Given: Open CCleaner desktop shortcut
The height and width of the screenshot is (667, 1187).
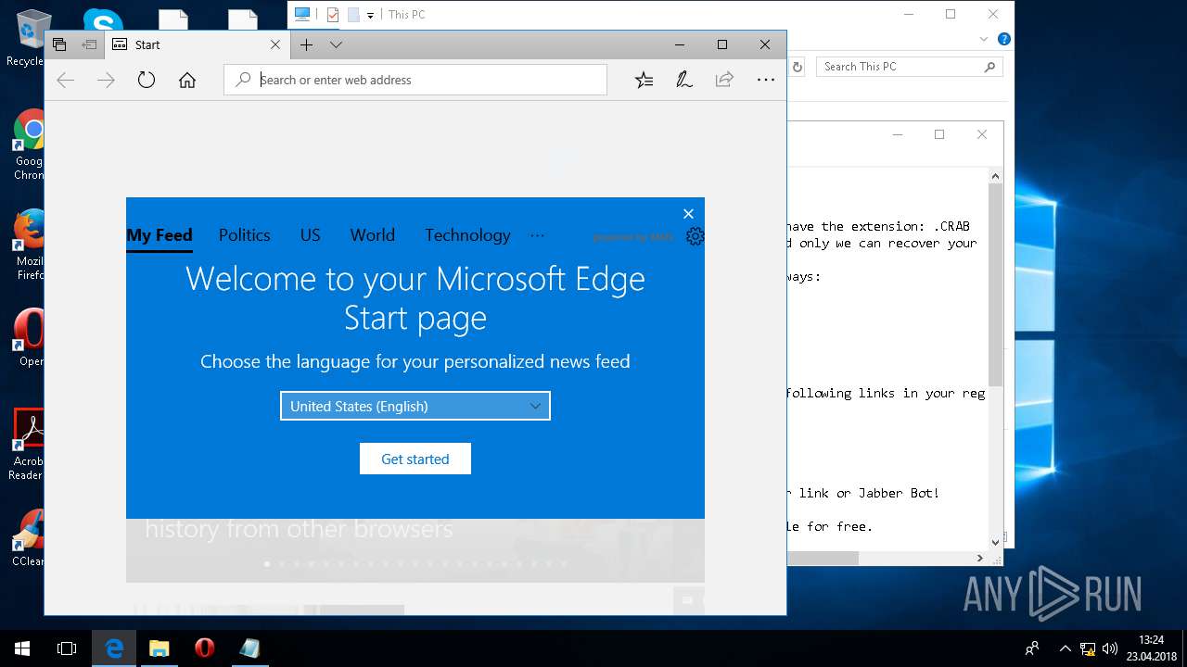Looking at the screenshot, I should click(28, 538).
